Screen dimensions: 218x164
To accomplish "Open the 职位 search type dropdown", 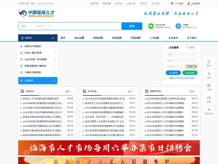I will [x=27, y=26].
